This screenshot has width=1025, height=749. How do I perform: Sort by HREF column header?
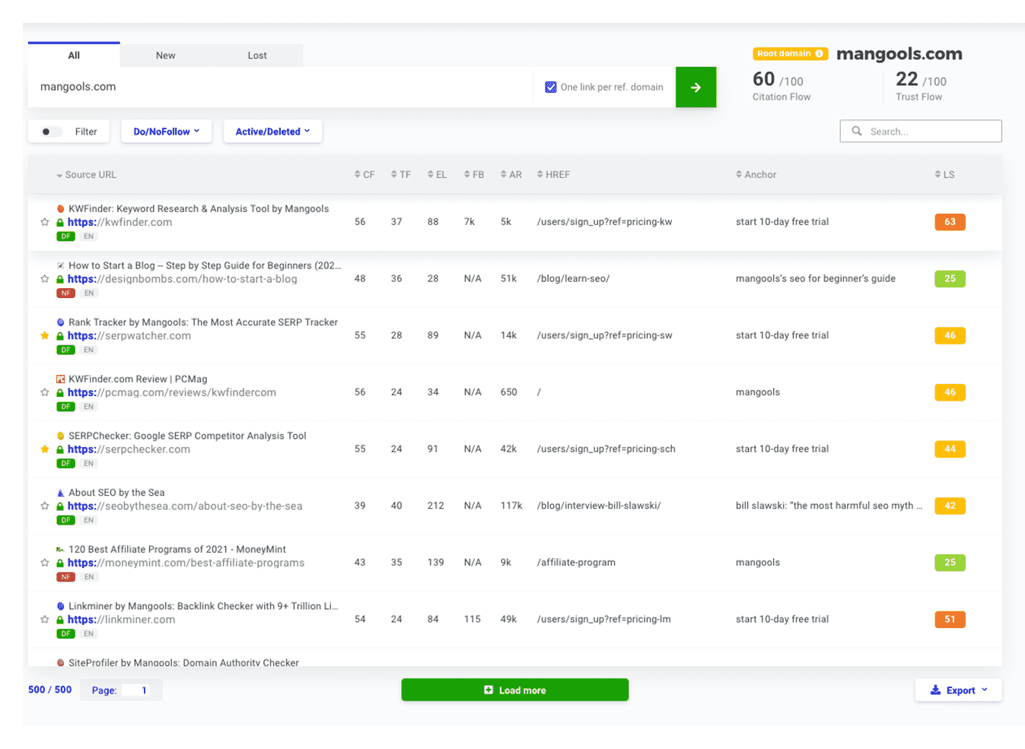(553, 175)
